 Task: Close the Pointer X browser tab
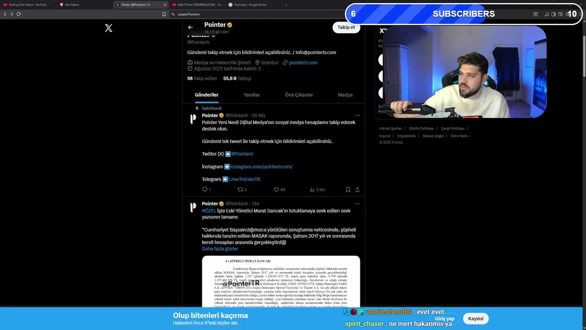pos(165,5)
